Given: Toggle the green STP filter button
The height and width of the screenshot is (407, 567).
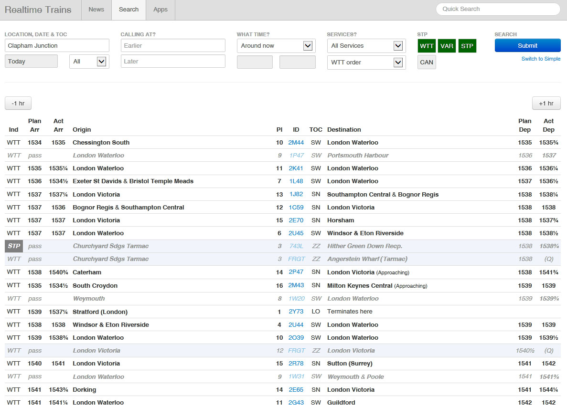Looking at the screenshot, I should tap(467, 46).
